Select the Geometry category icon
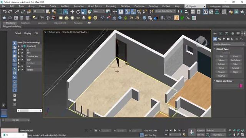Image resolution: width=246 pixels, height=138 pixels. tap(215, 39)
